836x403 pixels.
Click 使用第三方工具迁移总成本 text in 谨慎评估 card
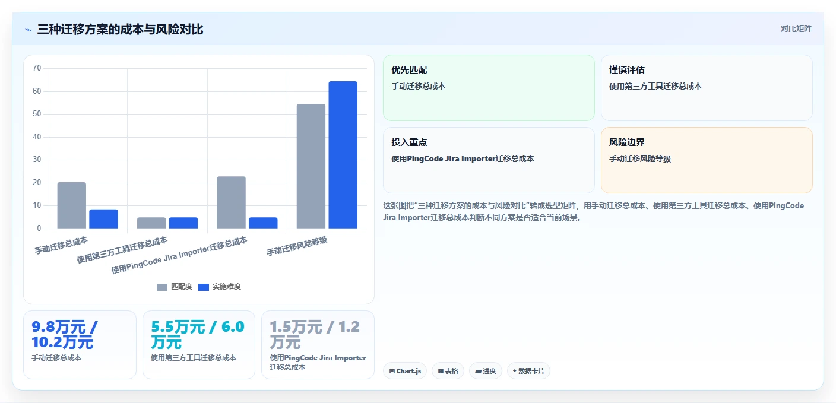click(655, 86)
